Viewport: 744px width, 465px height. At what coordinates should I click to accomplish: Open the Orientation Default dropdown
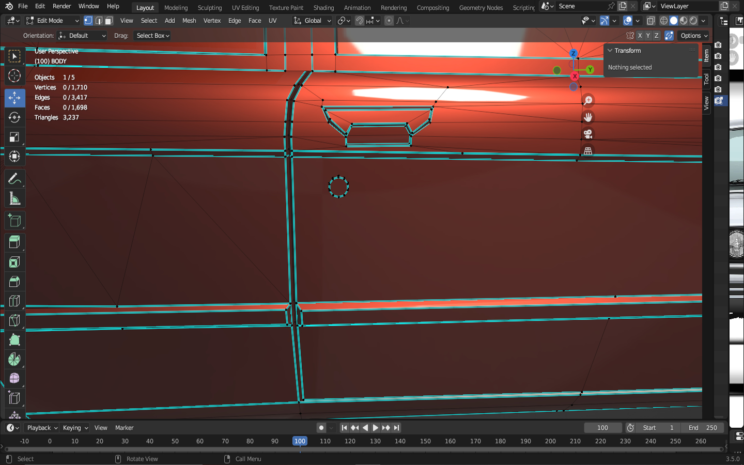(82, 36)
